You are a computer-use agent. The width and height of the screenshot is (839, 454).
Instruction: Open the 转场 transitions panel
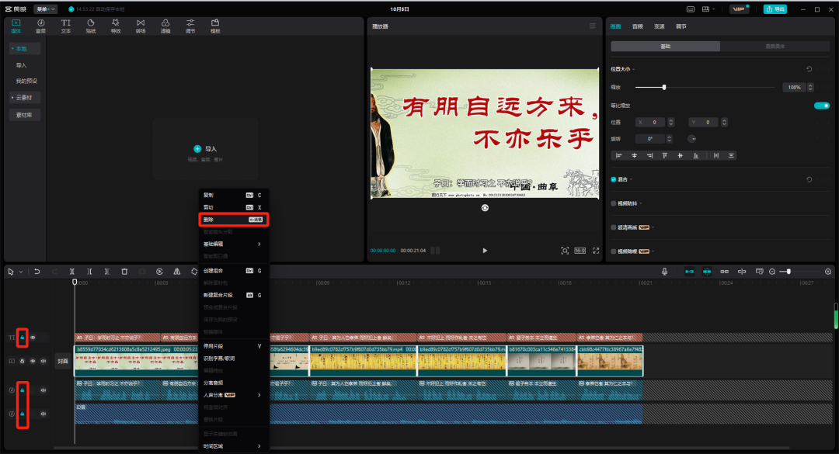point(140,26)
